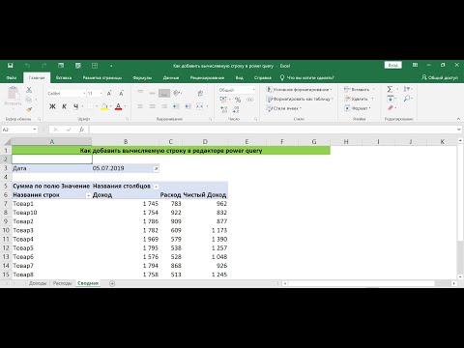Switch to the Данные ribbon tab

point(171,77)
